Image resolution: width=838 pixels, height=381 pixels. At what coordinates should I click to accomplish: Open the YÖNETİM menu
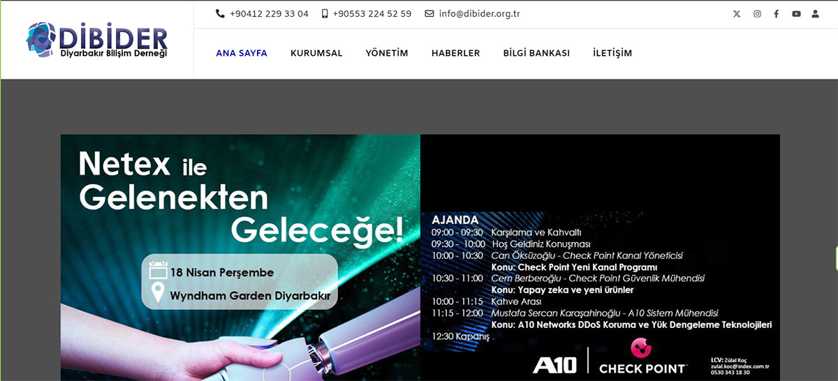click(x=387, y=53)
